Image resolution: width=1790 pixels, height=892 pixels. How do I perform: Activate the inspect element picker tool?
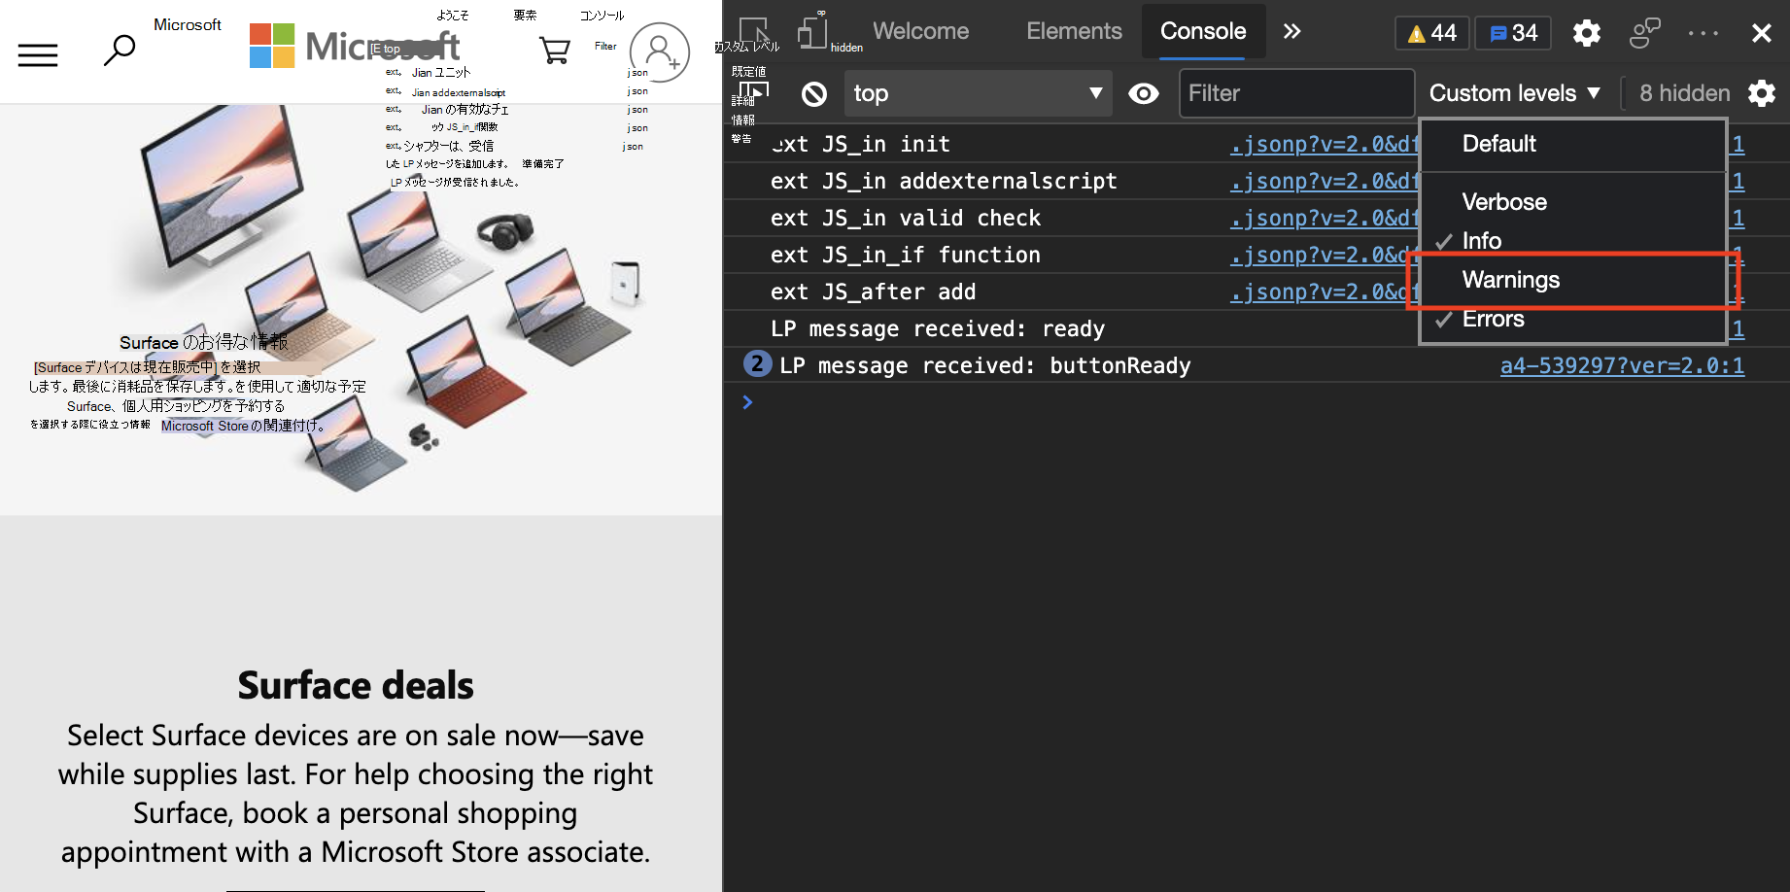[755, 32]
